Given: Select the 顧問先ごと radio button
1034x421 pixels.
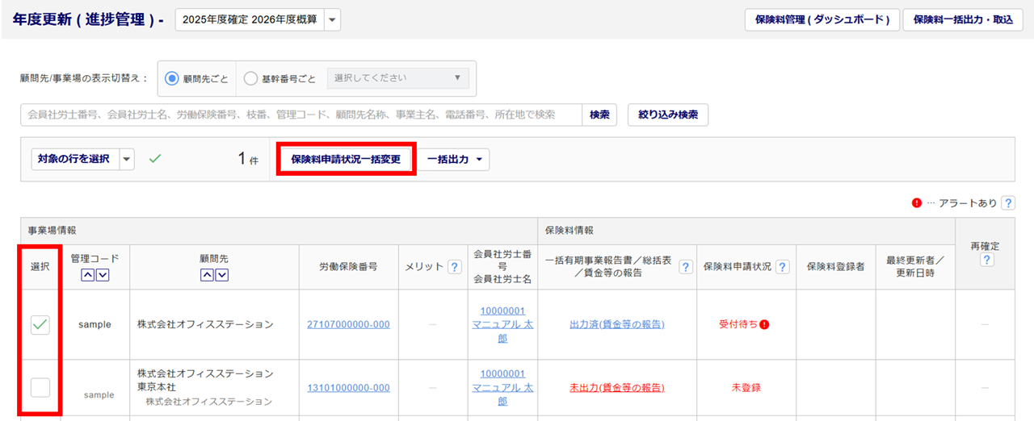Looking at the screenshot, I should click(171, 79).
